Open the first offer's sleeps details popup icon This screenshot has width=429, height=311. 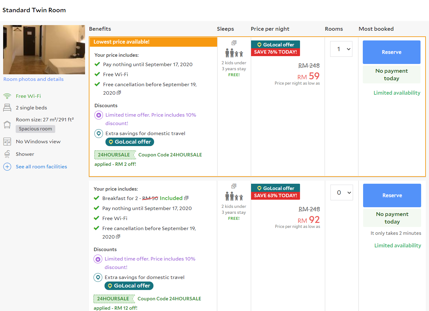[x=234, y=43]
